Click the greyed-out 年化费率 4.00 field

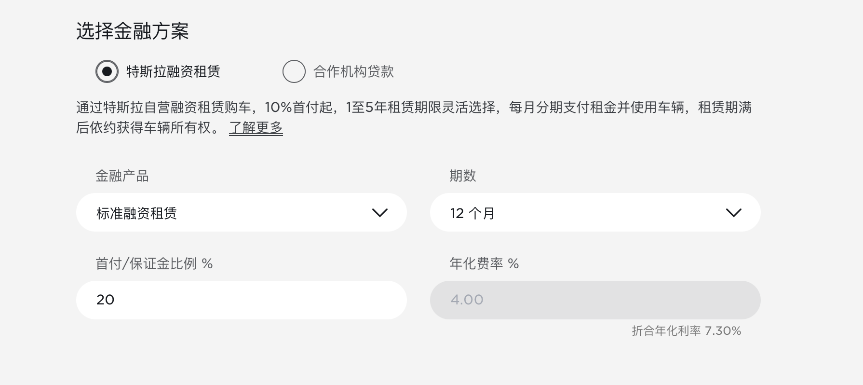point(595,300)
